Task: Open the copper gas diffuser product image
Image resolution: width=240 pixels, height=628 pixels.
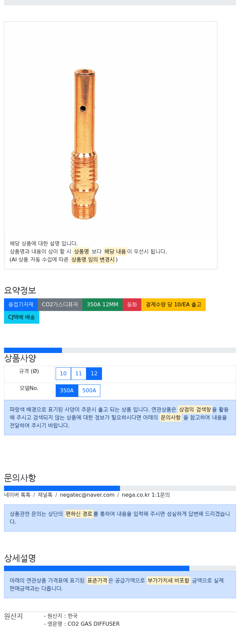Action: click(84, 144)
